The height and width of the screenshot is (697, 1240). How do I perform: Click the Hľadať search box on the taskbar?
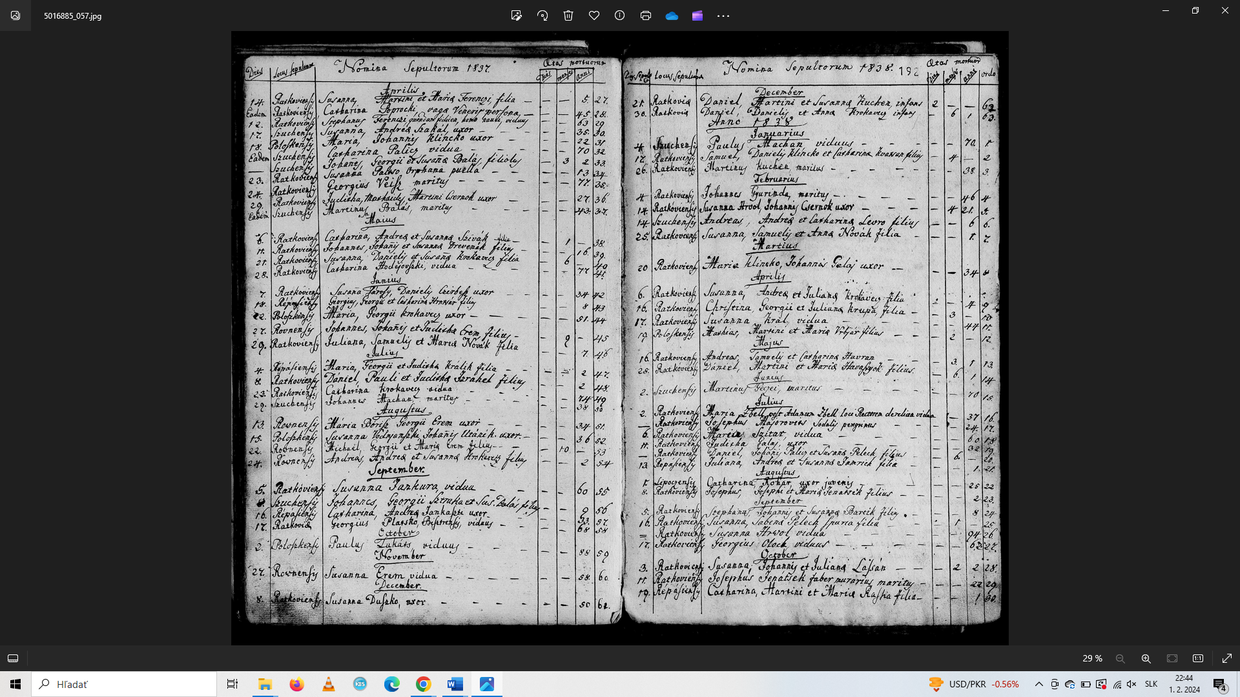tap(124, 684)
